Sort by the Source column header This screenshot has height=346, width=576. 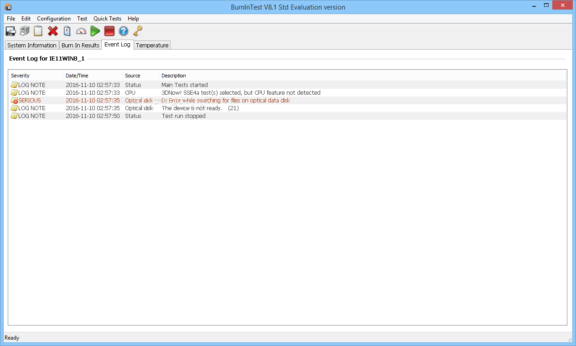pyautogui.click(x=141, y=76)
